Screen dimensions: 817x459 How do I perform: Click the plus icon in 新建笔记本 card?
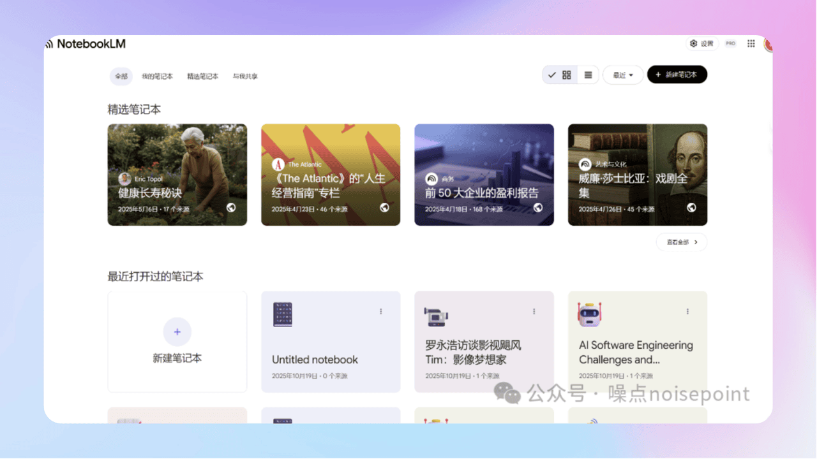pyautogui.click(x=177, y=331)
